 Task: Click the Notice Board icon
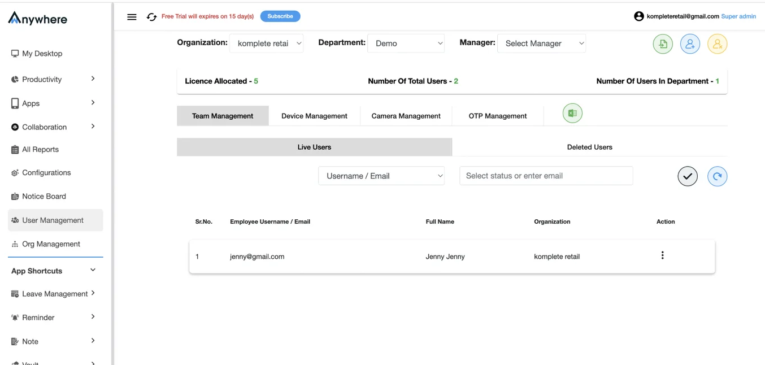click(x=15, y=197)
